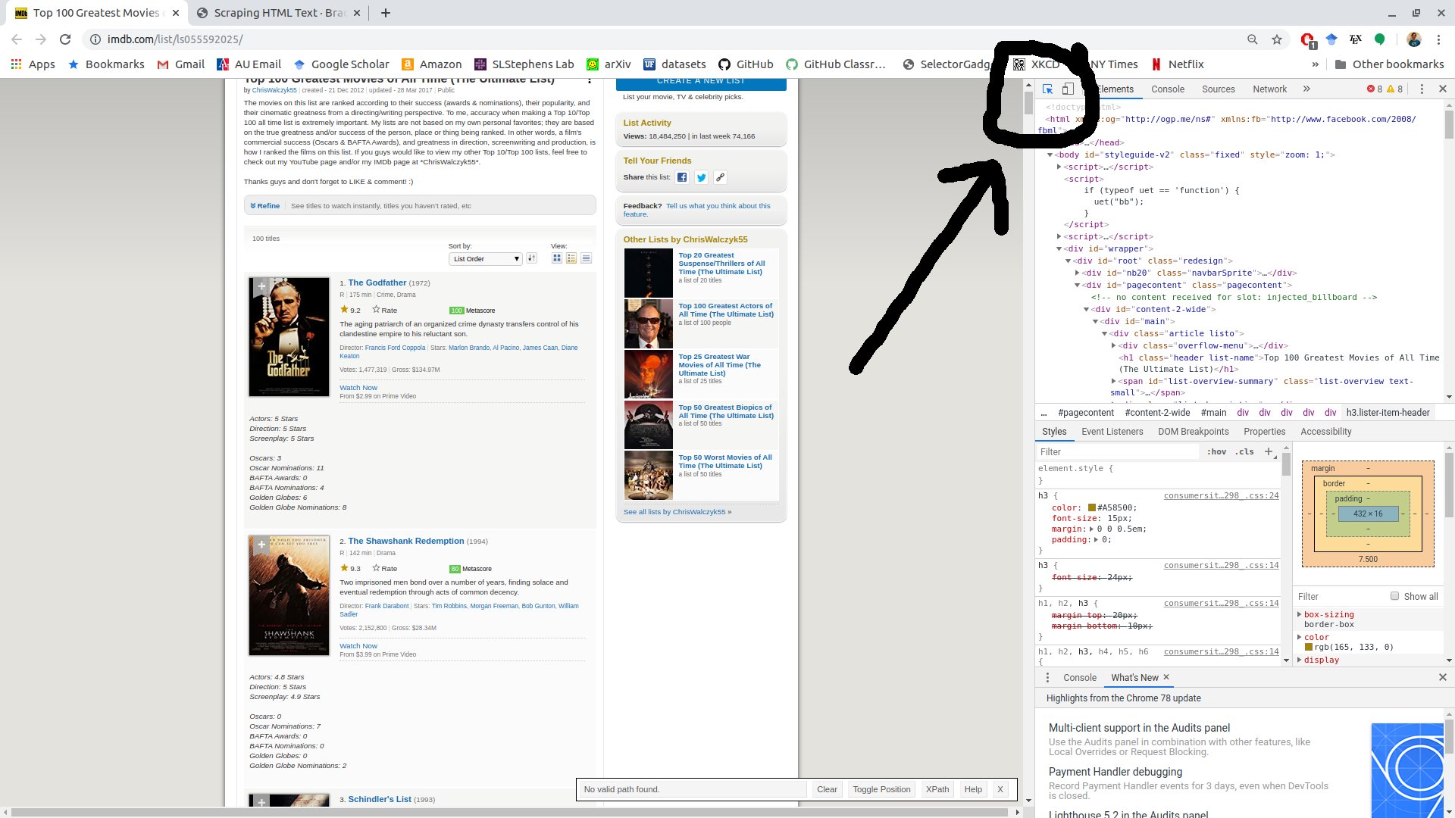Open the green Hangouts extension icon

(1380, 39)
